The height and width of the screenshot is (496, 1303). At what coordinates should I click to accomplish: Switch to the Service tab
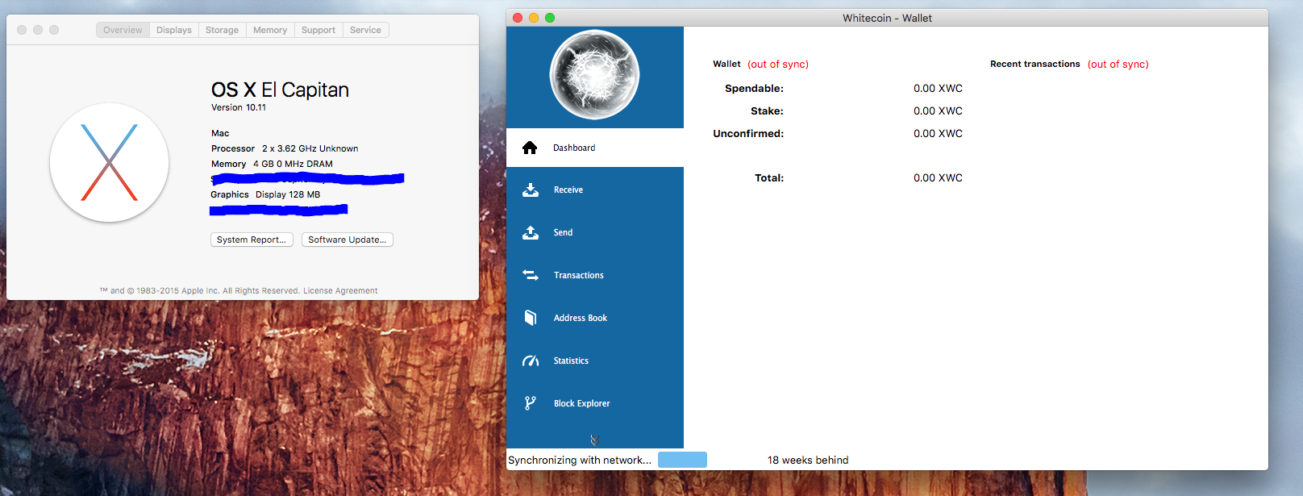pyautogui.click(x=365, y=30)
